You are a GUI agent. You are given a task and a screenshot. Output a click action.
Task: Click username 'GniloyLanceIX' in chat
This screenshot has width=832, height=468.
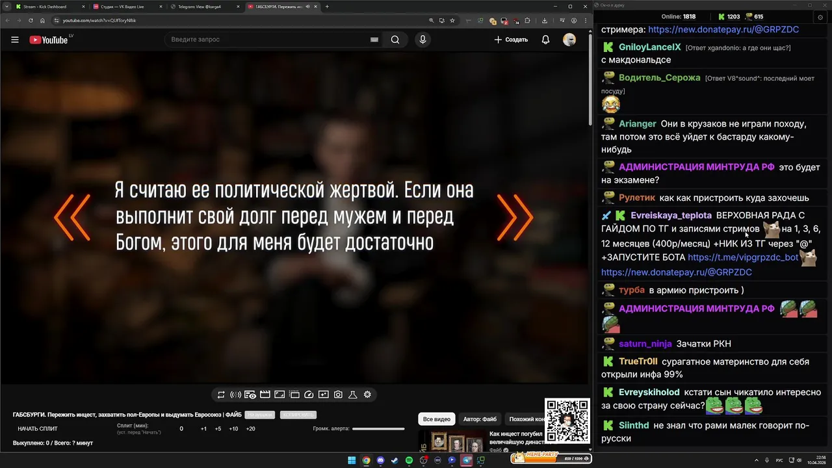pyautogui.click(x=650, y=47)
